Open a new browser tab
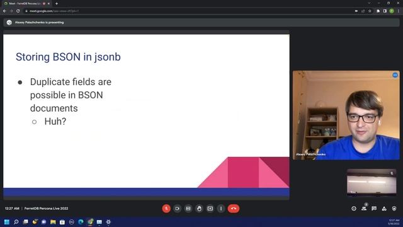Image resolution: width=403 pixels, height=227 pixels. (x=57, y=4)
